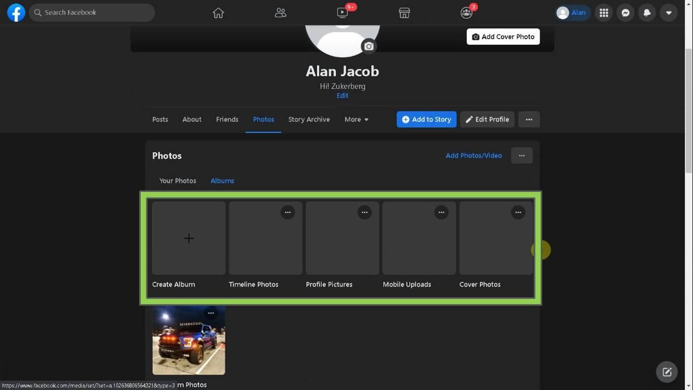Screen dimensions: 693x390
Task: Open the Cover Photos album tile
Action: pos(496,238)
